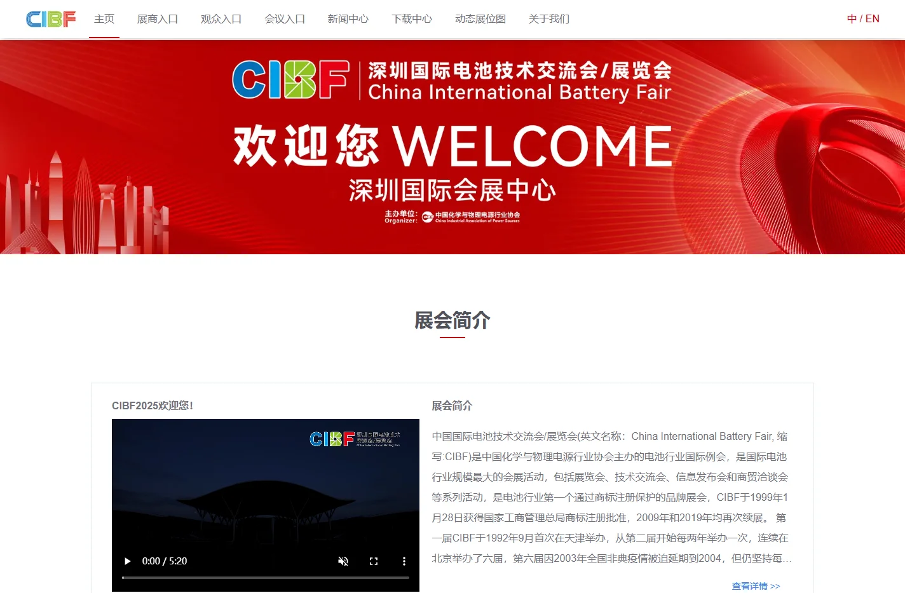
Task: Click the banner text 深圳国际会展中心
Action: 452,190
